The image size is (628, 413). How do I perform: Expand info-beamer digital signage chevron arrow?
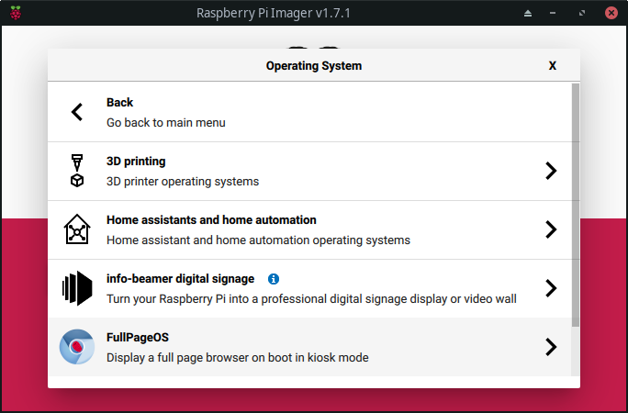[x=551, y=288]
